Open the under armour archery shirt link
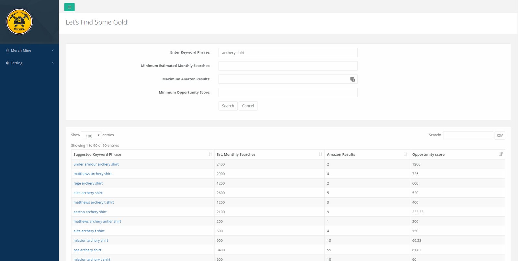The width and height of the screenshot is (518, 261). point(96,164)
